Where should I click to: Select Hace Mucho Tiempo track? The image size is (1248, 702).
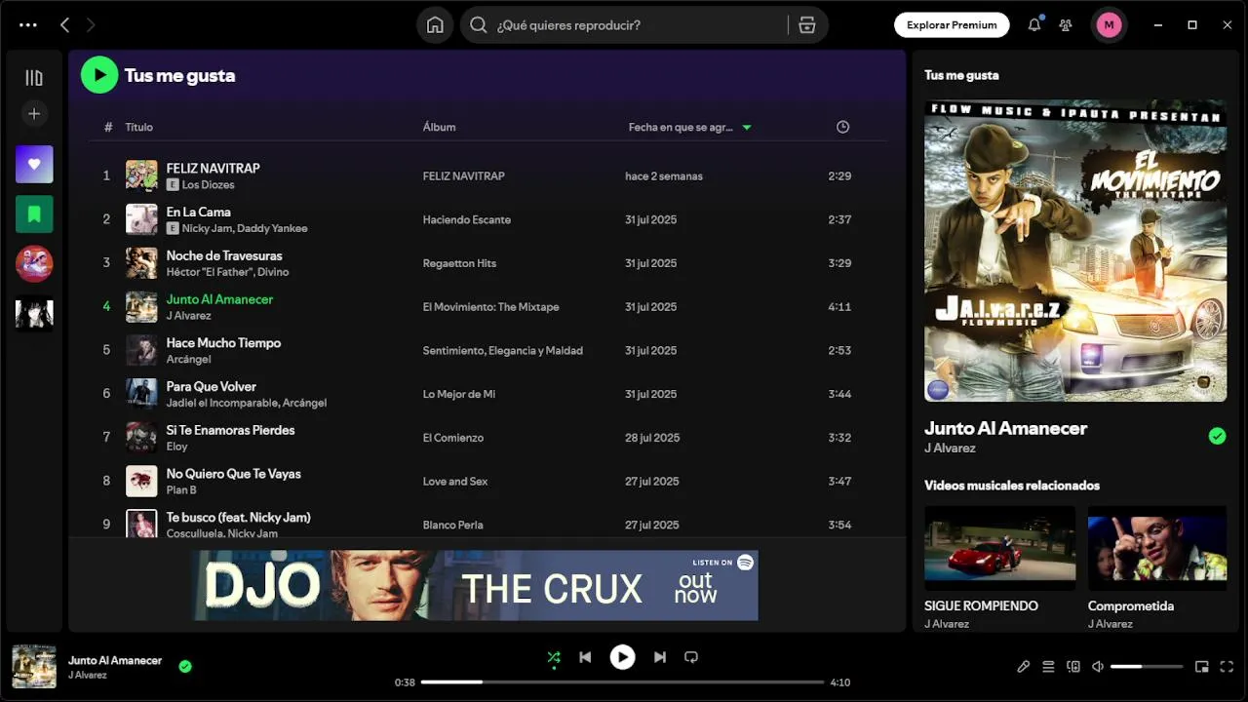[x=223, y=343]
